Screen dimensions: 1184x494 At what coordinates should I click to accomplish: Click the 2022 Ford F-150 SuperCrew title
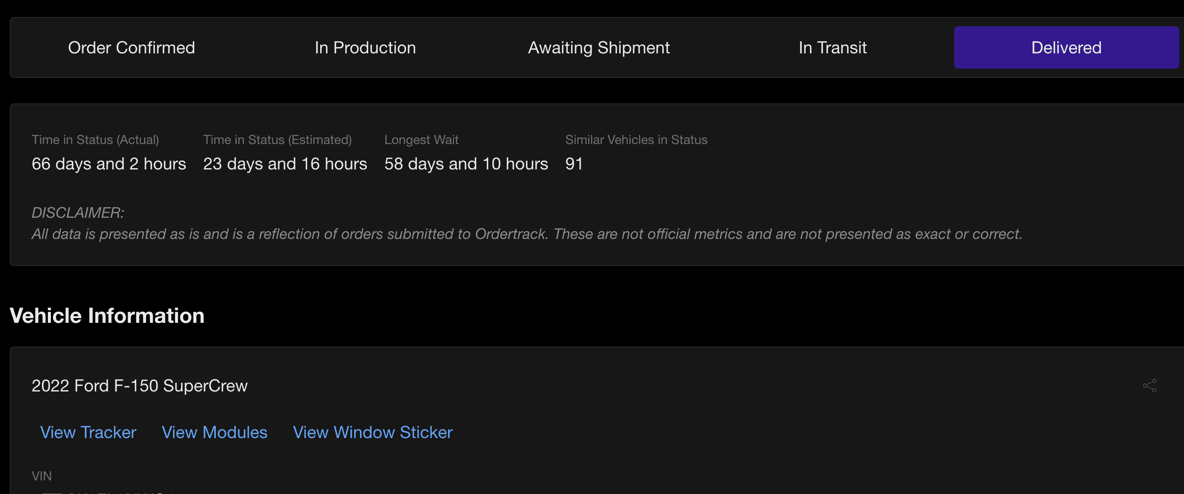click(x=139, y=386)
